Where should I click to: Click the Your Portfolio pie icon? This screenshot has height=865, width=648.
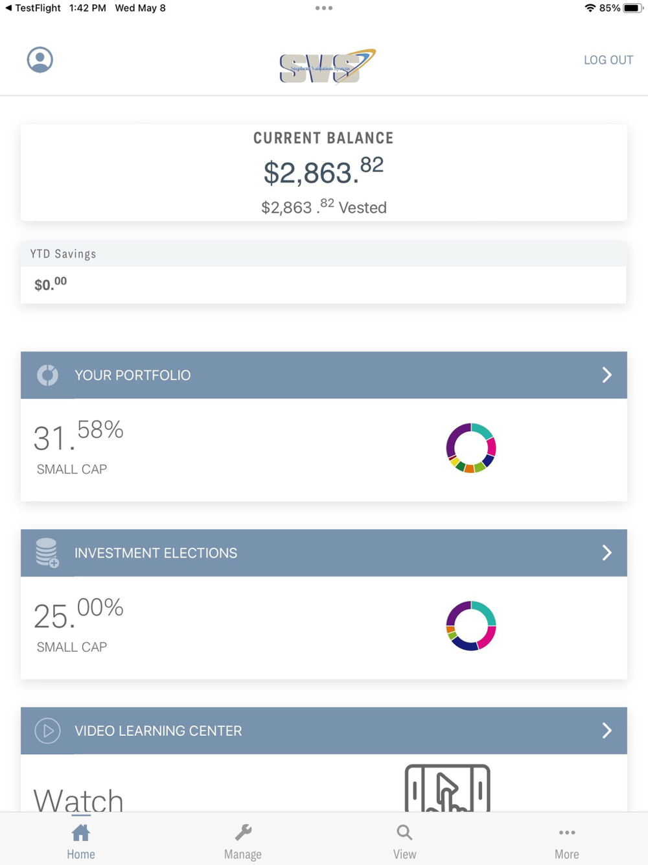click(47, 375)
